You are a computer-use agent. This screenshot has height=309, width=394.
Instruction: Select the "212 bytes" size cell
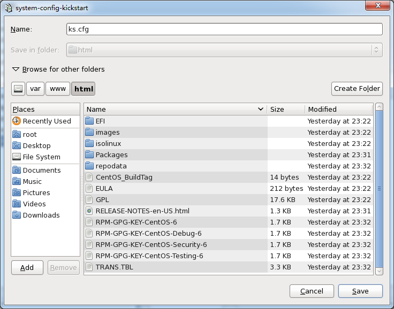tap(286, 188)
